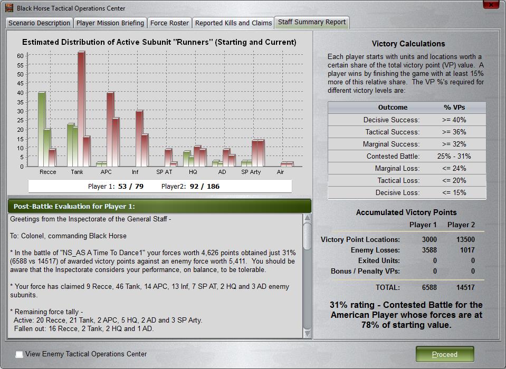Click Player 1 Victory Point Locations value 3000
This screenshot has height=369, width=506.
429,239
